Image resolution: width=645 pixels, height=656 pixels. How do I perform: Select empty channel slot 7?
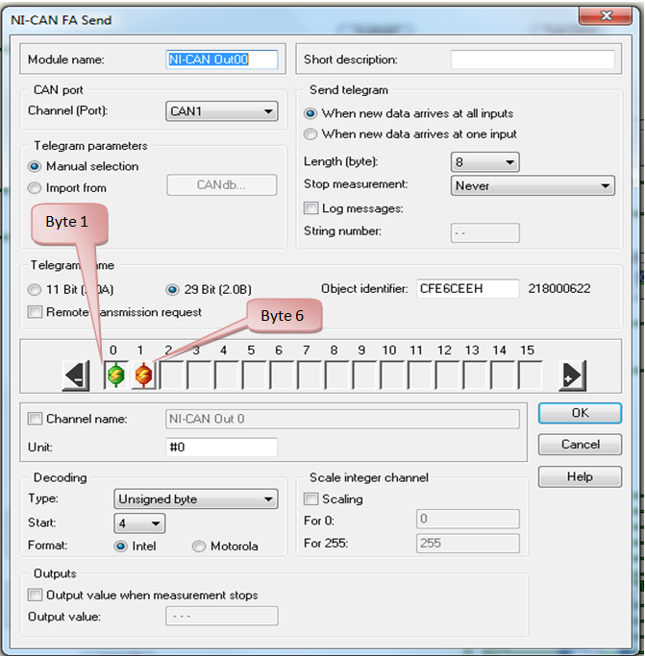point(310,375)
